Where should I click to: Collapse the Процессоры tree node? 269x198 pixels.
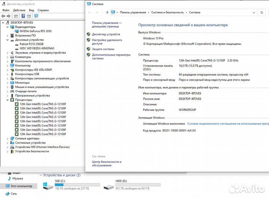(7, 100)
